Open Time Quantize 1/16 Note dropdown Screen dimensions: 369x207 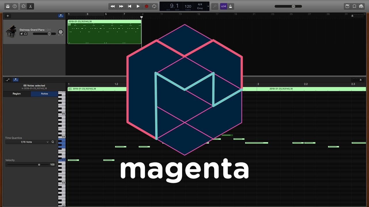pos(27,142)
